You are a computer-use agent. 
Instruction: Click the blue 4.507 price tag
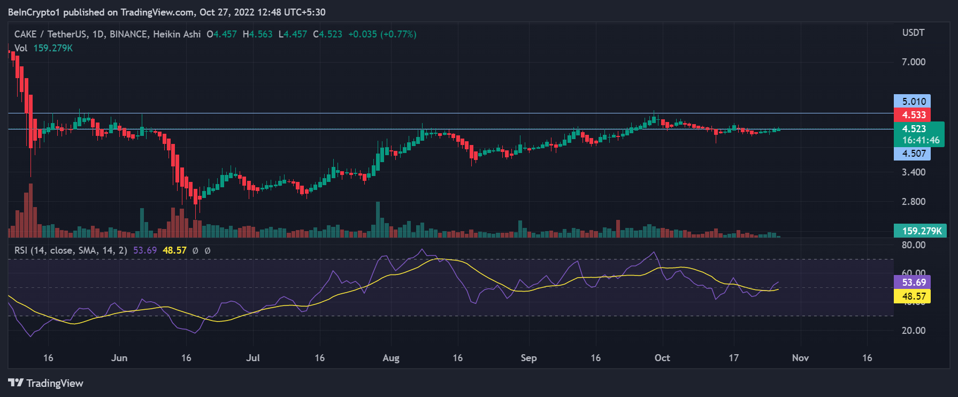[x=912, y=154]
